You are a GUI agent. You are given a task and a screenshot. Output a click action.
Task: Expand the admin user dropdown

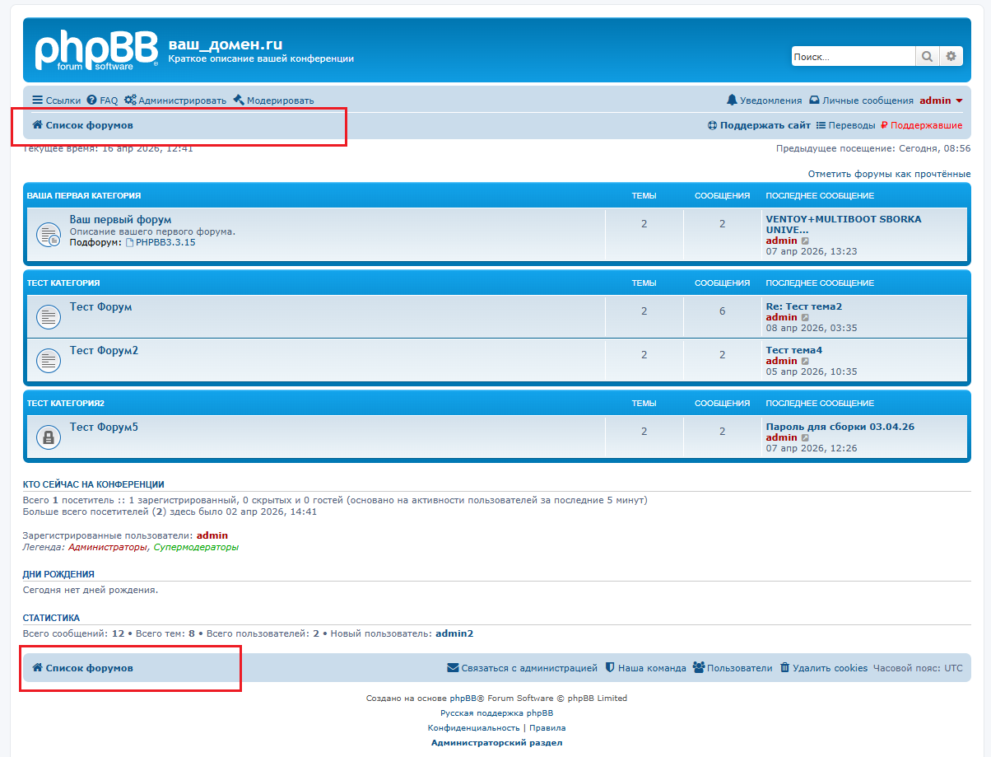pyautogui.click(x=941, y=100)
